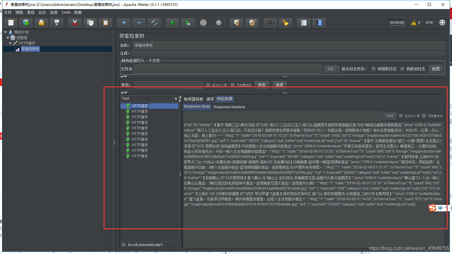Open function helper dialog

(x=304, y=23)
